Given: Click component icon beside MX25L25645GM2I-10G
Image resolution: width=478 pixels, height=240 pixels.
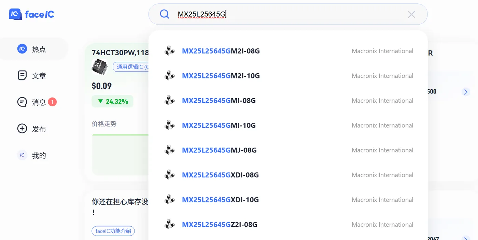Looking at the screenshot, I should click(x=169, y=76).
